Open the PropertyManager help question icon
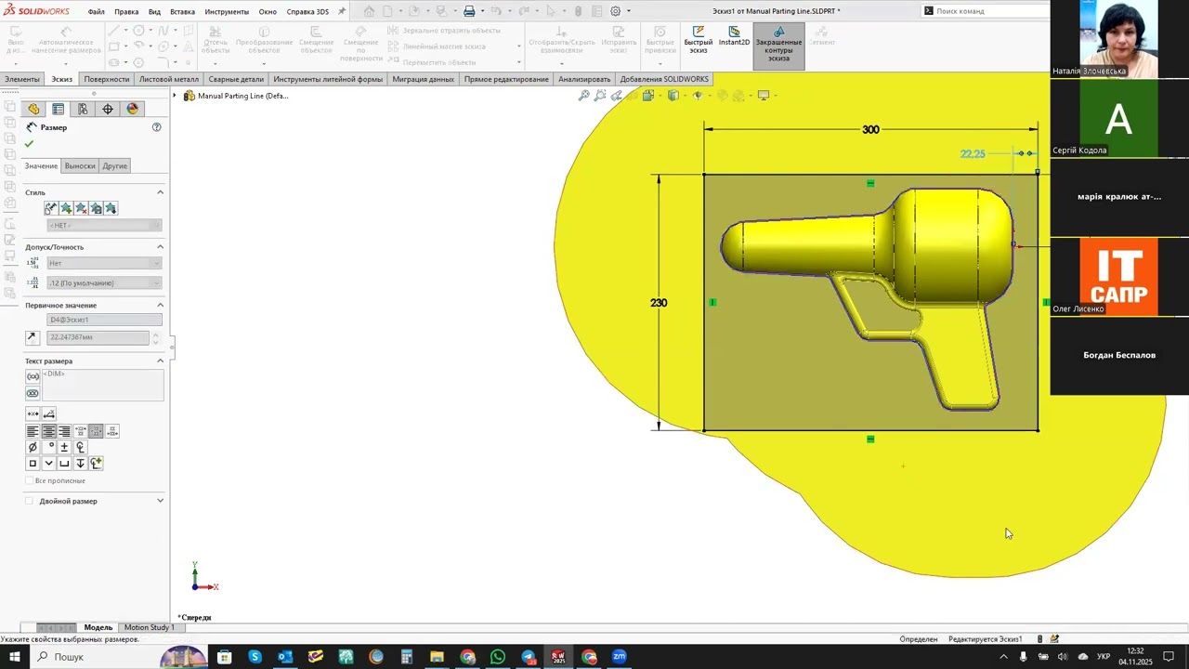This screenshot has height=669, width=1189. 157,127
